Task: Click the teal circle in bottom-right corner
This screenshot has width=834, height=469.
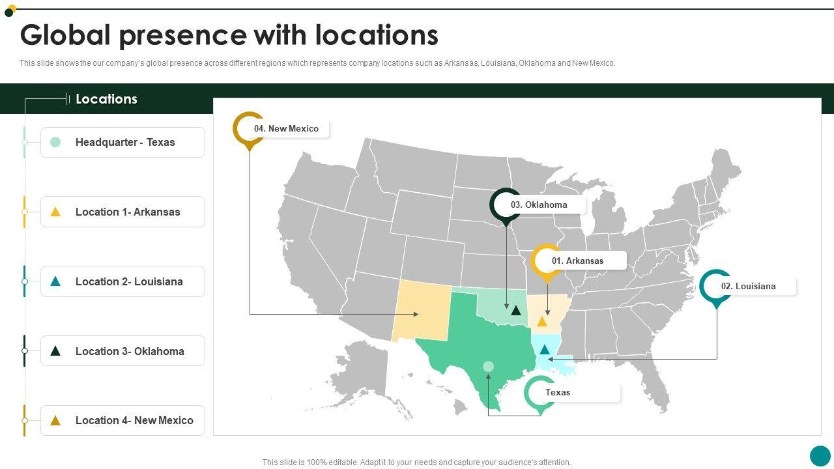Action: pos(820,456)
